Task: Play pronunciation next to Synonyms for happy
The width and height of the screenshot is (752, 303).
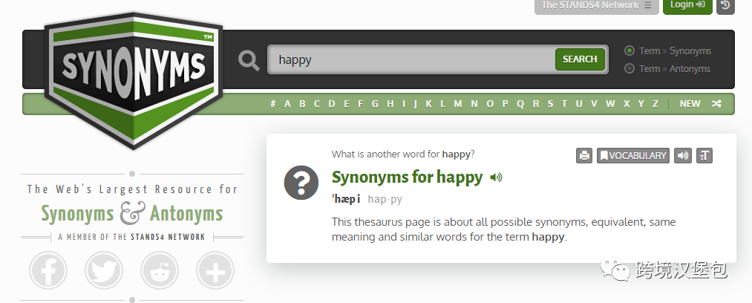Action: tap(496, 177)
